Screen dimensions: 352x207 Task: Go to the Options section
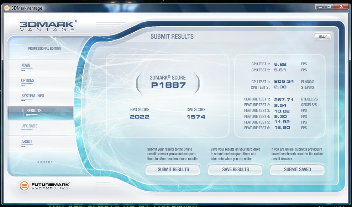click(41, 82)
